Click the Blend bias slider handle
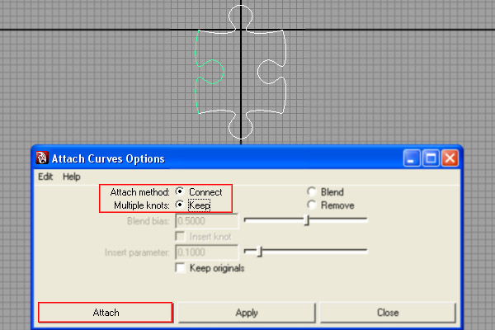Screen dimensions: 495x330 tap(306, 220)
